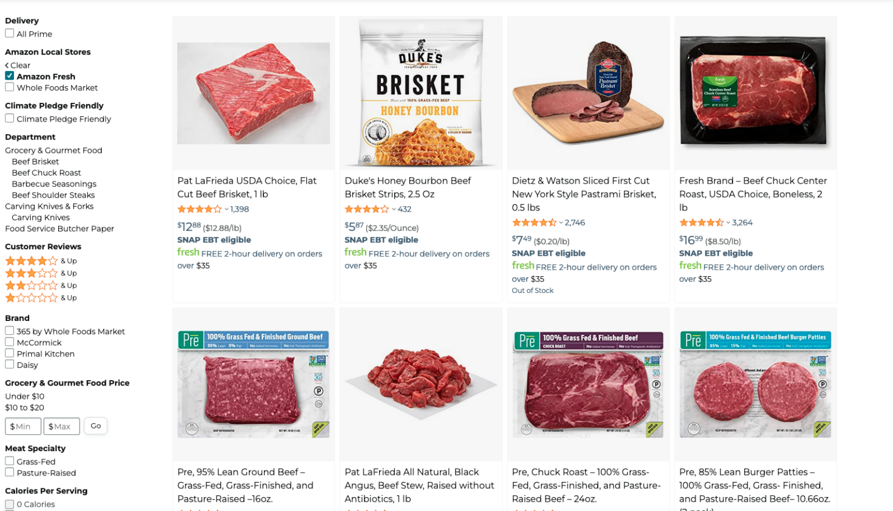Image resolution: width=893 pixels, height=511 pixels.
Task: Enable the Whole Foods Market filter
Action: point(9,86)
